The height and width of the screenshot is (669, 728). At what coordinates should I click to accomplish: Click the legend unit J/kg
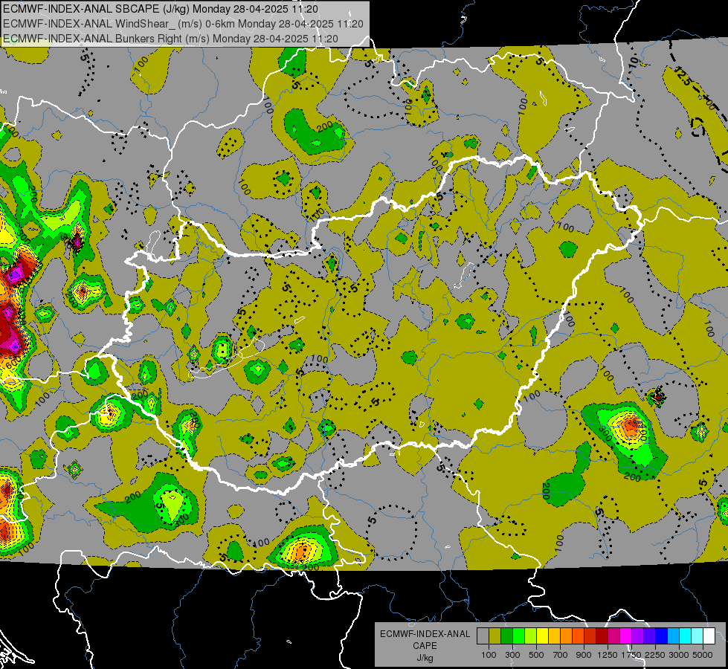425,658
